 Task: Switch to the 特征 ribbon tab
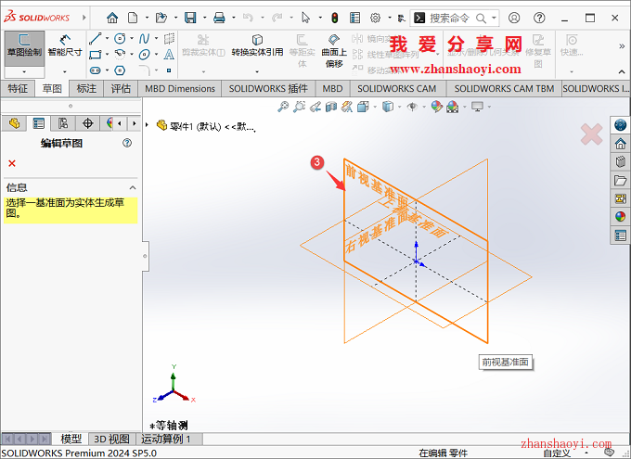pos(18,88)
